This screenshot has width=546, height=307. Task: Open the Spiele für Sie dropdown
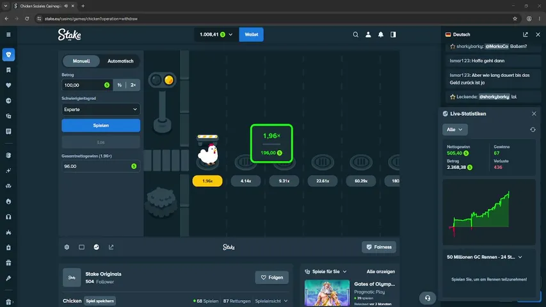(326, 271)
